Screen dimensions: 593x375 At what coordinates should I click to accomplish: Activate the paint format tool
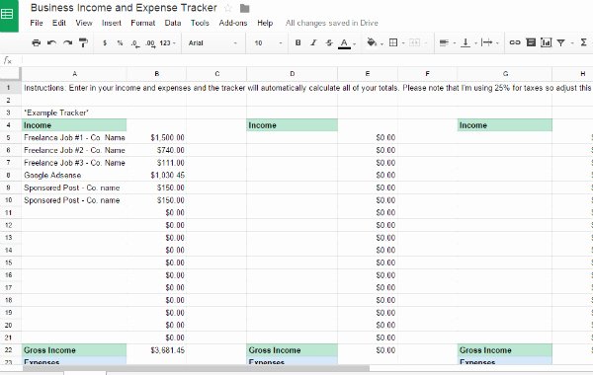coord(83,42)
